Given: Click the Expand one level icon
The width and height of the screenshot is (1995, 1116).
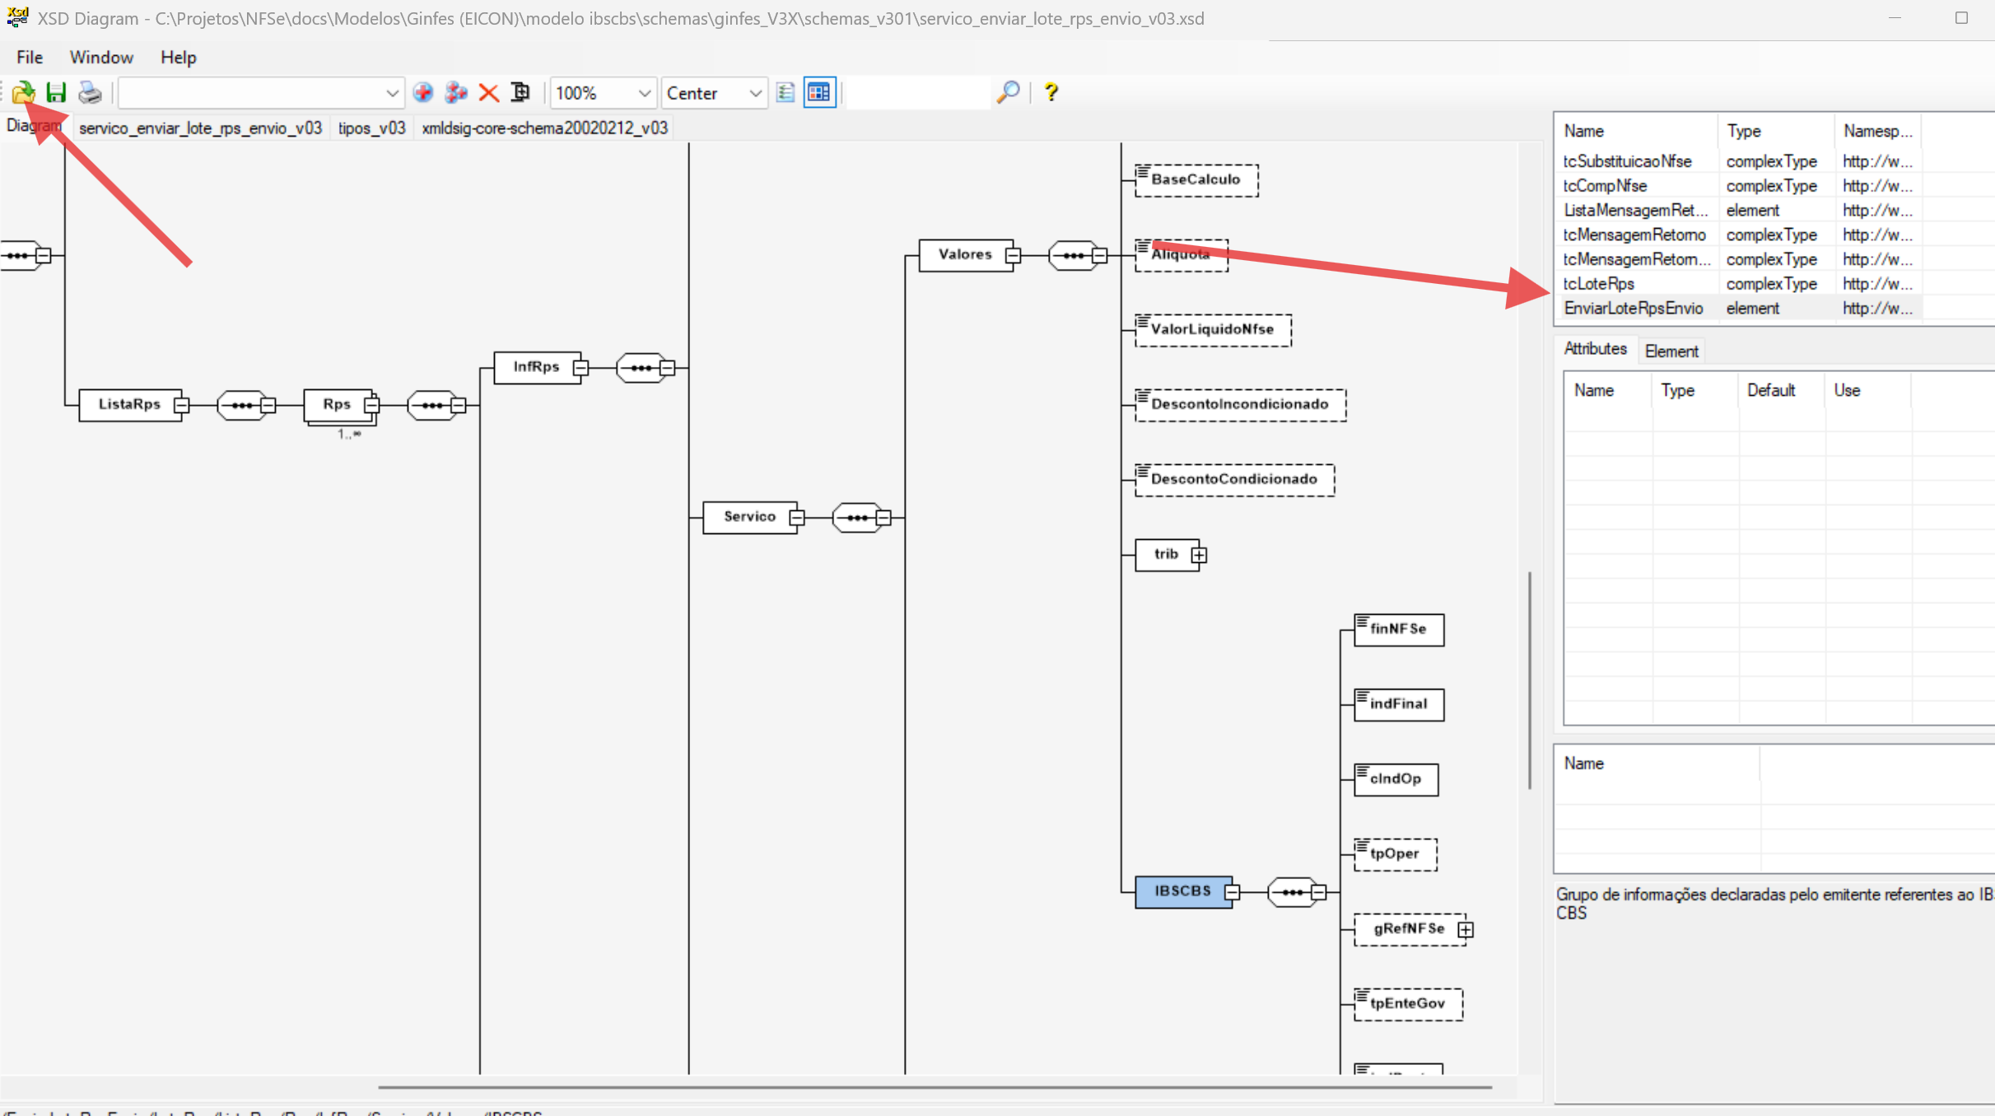Looking at the screenshot, I should pos(520,92).
